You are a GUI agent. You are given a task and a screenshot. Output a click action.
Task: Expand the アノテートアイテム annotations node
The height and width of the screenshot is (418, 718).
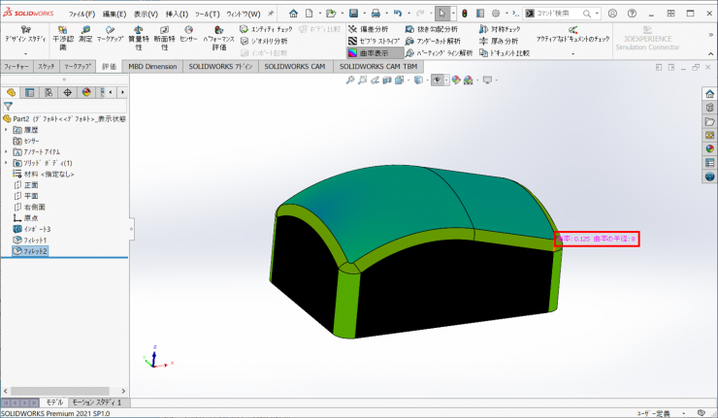coord(6,151)
